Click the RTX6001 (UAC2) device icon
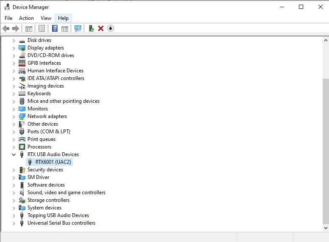The image size is (329, 242). pos(30,162)
